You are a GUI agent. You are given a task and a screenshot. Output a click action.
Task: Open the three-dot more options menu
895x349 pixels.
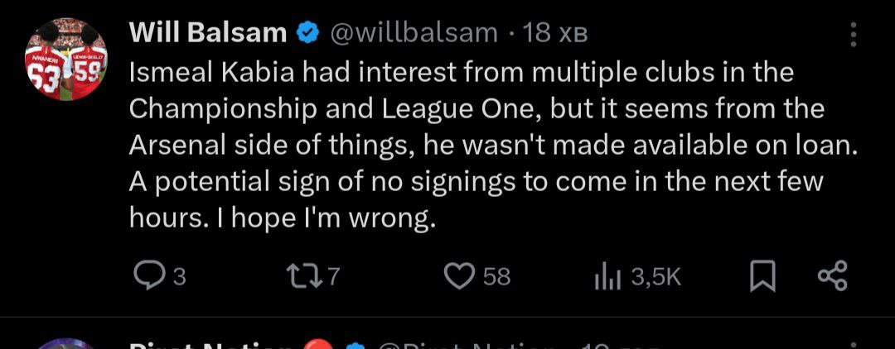coord(854,35)
